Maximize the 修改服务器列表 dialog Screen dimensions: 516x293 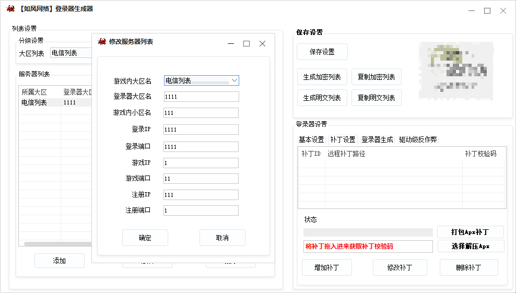247,44
